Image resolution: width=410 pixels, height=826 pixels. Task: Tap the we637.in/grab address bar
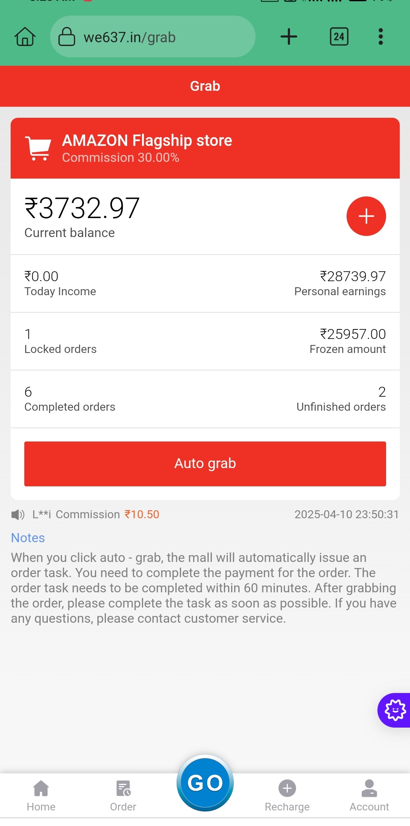pos(152,37)
